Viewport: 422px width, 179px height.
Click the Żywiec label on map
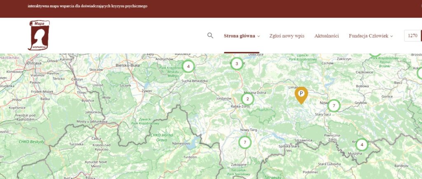coord(147,91)
